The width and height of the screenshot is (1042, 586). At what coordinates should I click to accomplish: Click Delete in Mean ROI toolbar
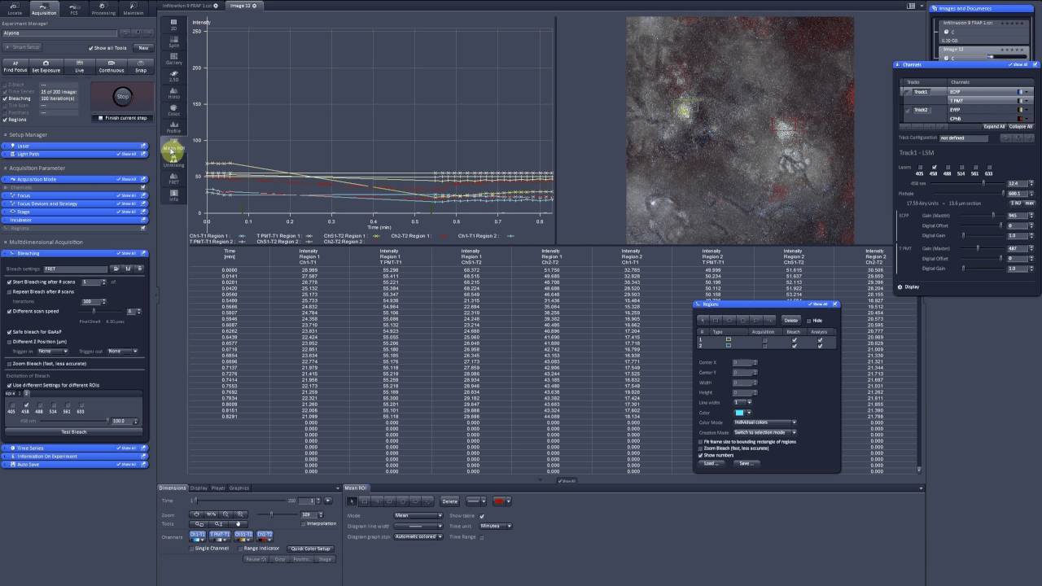pos(449,501)
